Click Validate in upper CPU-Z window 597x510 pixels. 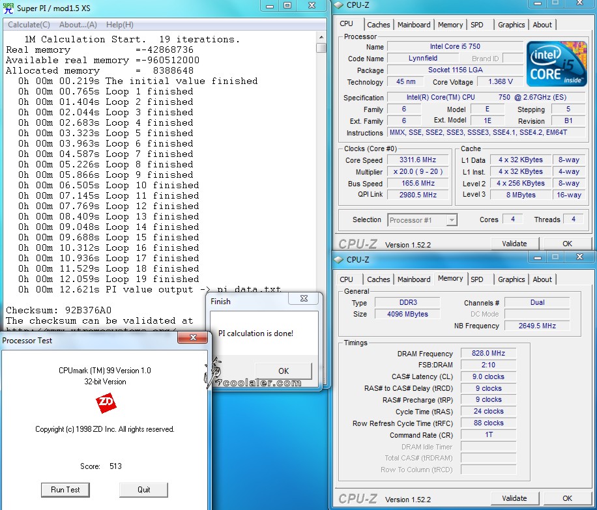pos(514,244)
